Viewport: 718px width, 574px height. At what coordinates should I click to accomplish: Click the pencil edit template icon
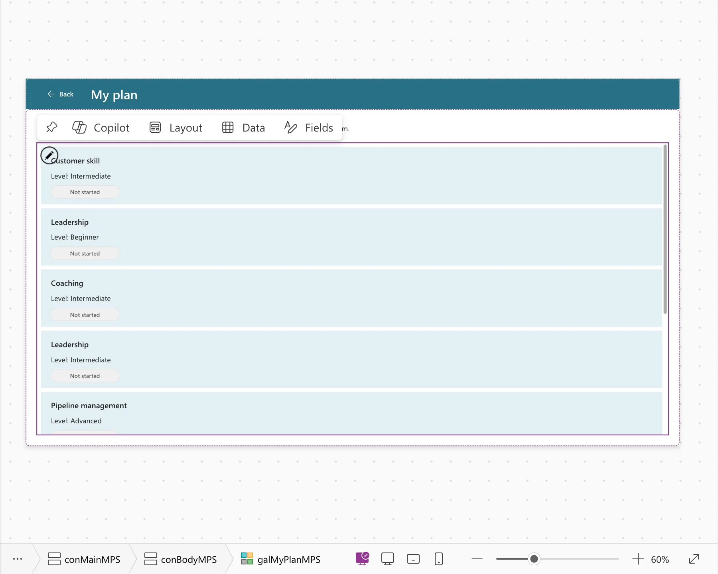[49, 155]
